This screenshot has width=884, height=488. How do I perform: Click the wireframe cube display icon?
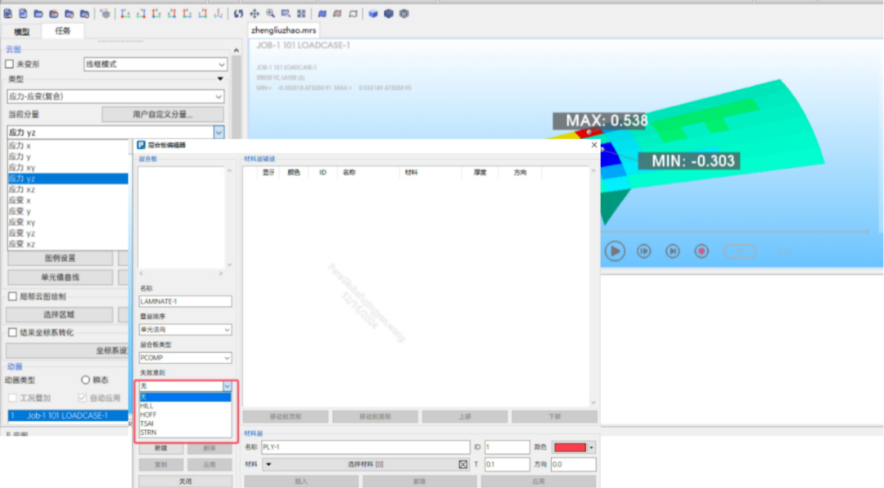pyautogui.click(x=404, y=13)
